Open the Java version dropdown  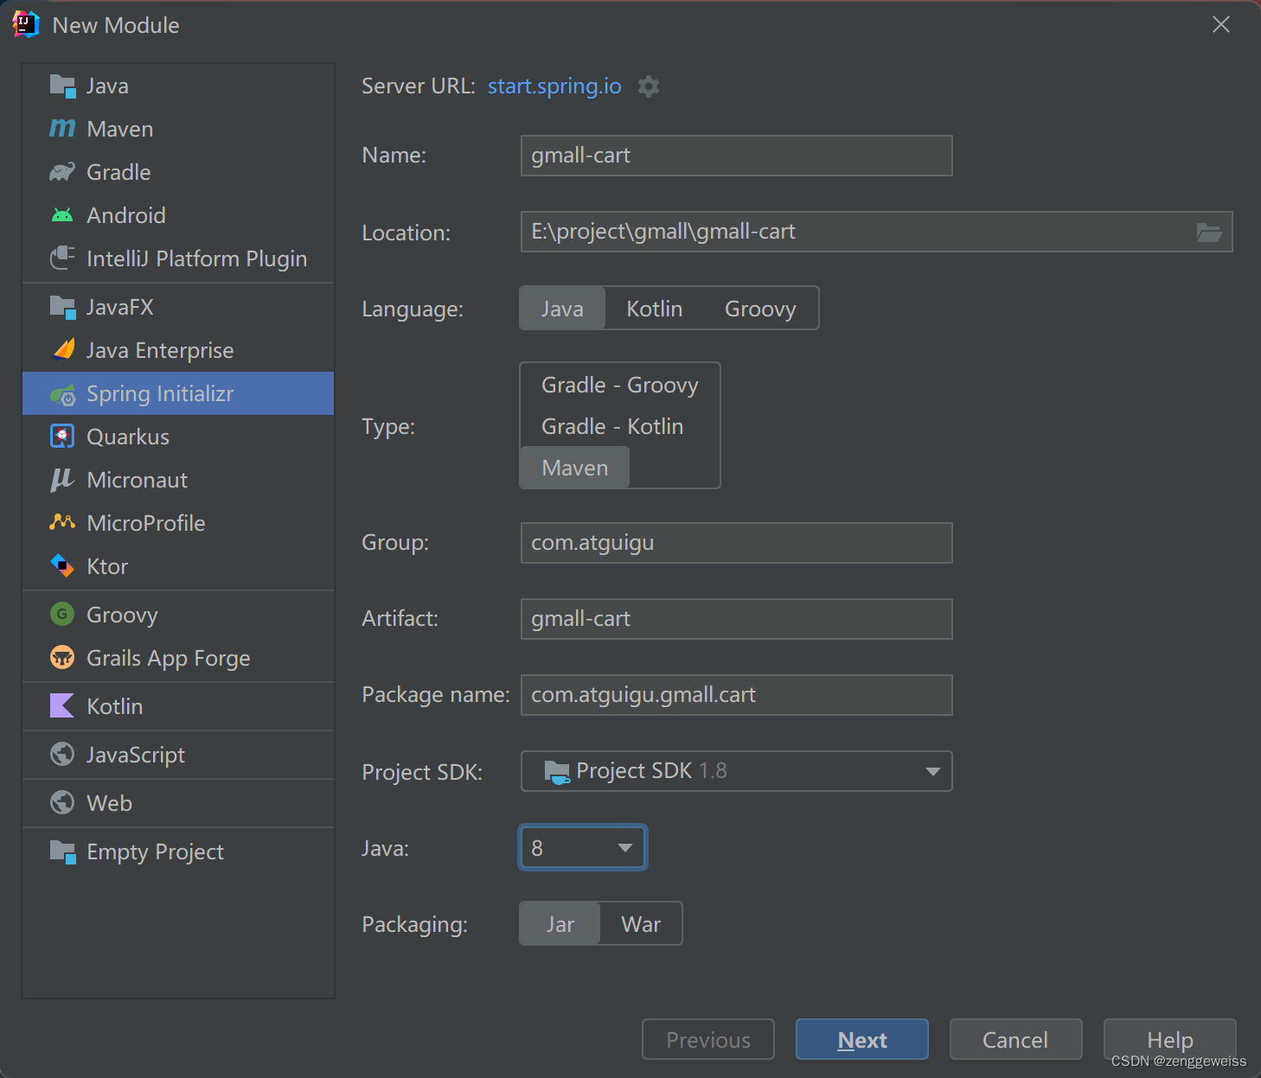click(583, 848)
